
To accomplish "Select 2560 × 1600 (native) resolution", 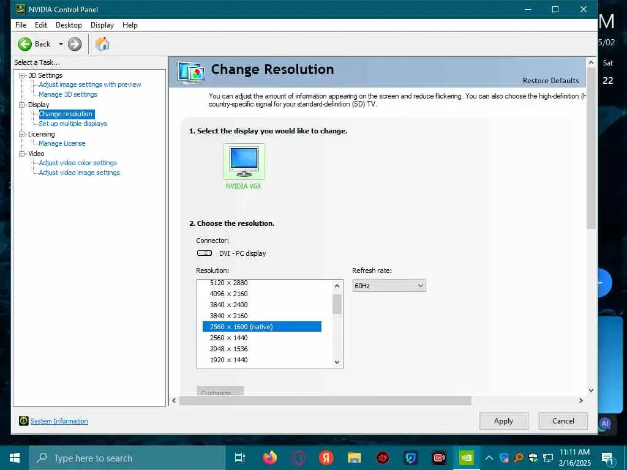I will click(x=262, y=327).
